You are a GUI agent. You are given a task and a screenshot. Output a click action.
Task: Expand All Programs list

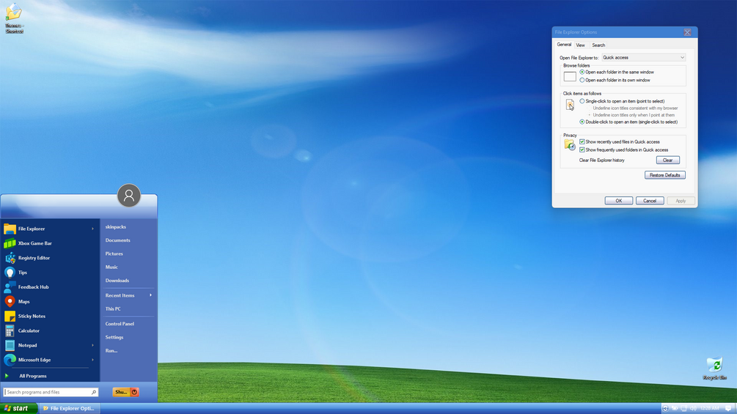[x=49, y=376]
